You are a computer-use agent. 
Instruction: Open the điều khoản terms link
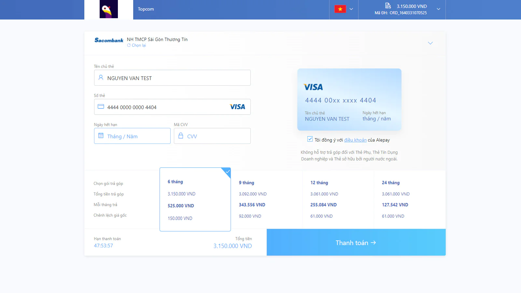coord(355,140)
